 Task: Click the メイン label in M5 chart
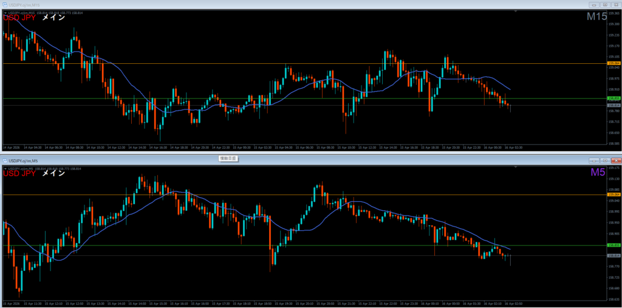click(53, 173)
